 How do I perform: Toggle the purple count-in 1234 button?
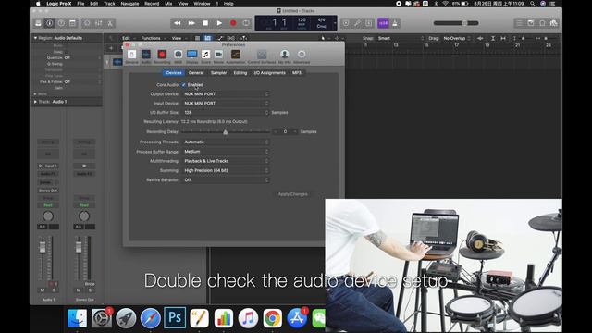(383, 23)
